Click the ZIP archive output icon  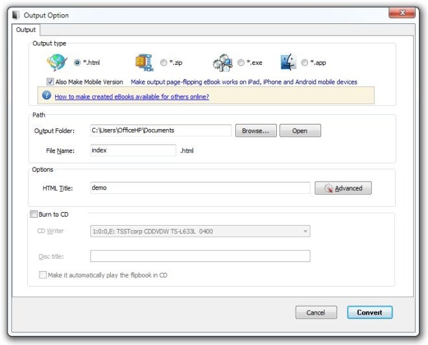(145, 62)
